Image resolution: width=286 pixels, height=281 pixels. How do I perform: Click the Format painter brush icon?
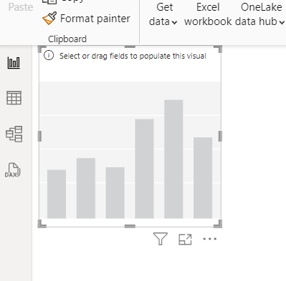pos(49,18)
